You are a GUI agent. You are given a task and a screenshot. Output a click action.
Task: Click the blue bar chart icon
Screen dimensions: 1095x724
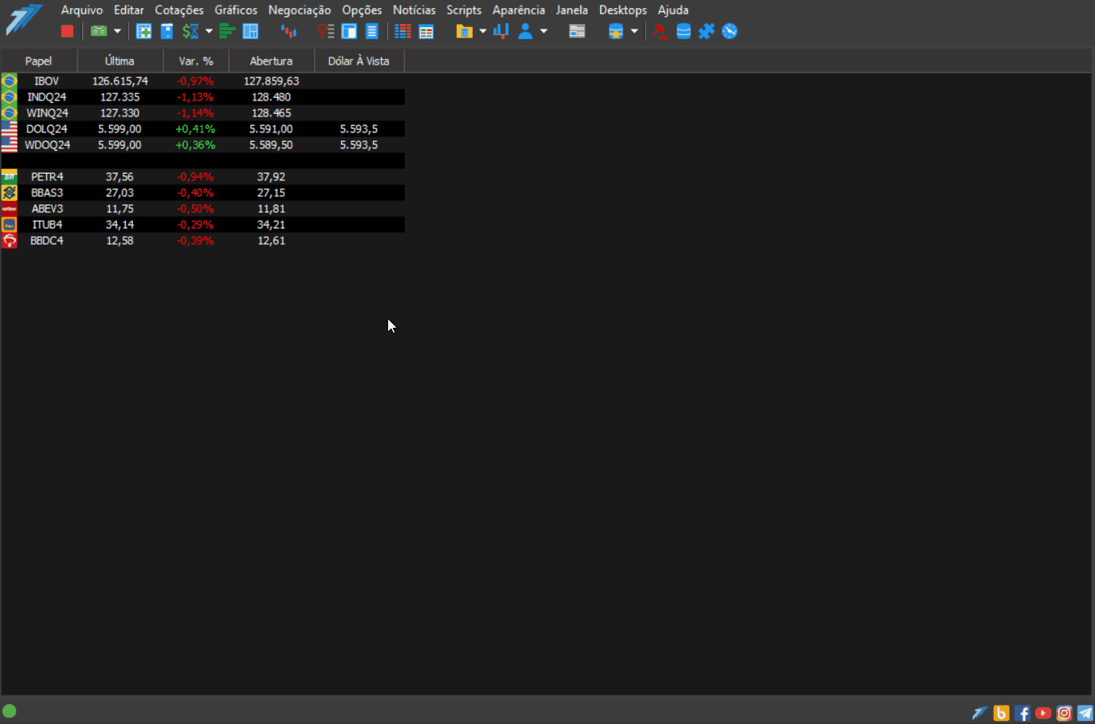[501, 31]
